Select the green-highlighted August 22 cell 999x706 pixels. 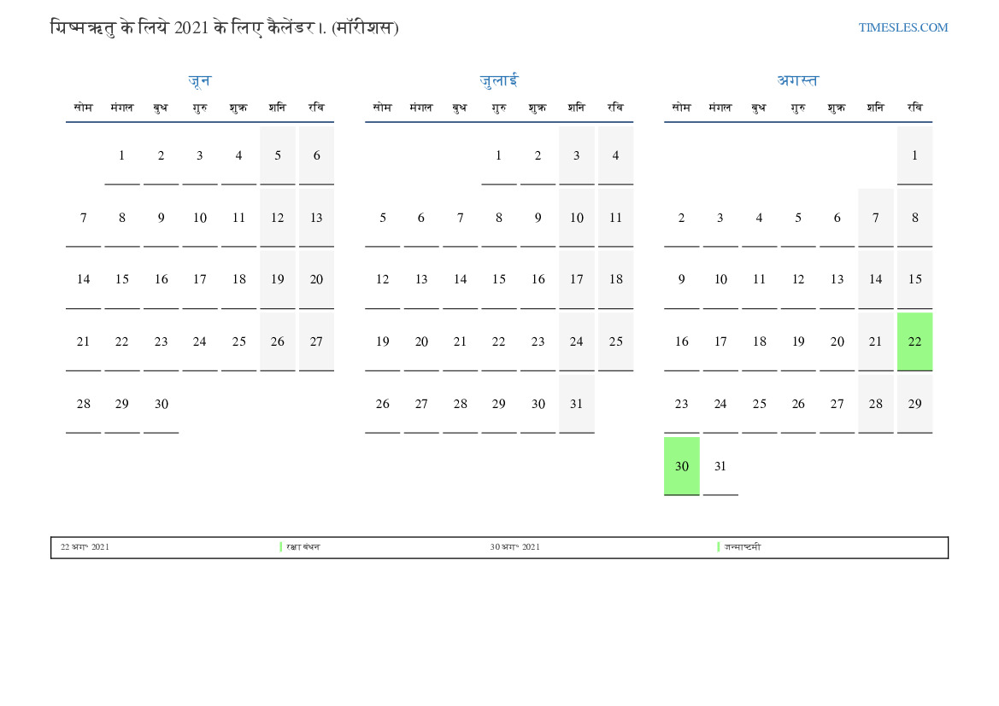click(x=914, y=341)
